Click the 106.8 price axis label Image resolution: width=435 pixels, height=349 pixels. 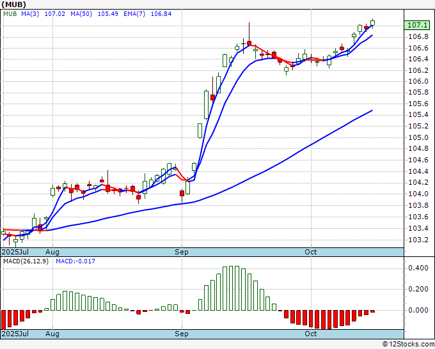tap(418, 37)
